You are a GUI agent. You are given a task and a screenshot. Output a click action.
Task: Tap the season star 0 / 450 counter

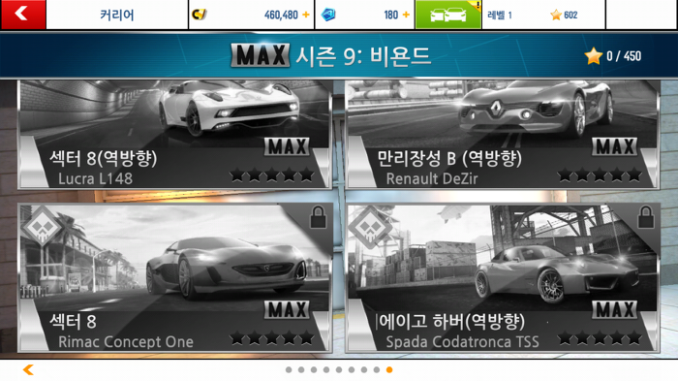tap(613, 56)
